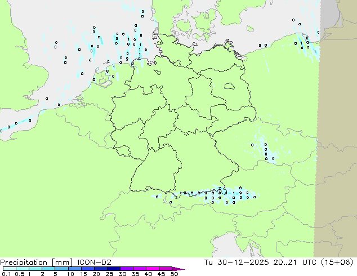
Task: Click the 45–50 mm legend swatch
Action: tap(166, 269)
